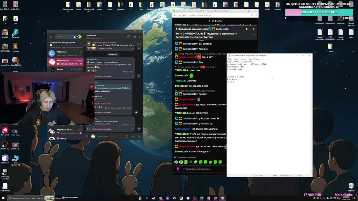Image resolution: width=358 pixels, height=201 pixels.
Task: Open the Surfshark desktop icon
Action: (15, 34)
